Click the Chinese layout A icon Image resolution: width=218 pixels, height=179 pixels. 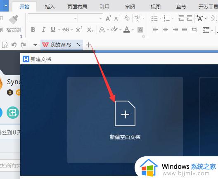point(200,18)
